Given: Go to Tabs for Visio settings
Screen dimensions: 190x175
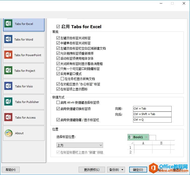Looking at the screenshot, I should coord(24,86).
